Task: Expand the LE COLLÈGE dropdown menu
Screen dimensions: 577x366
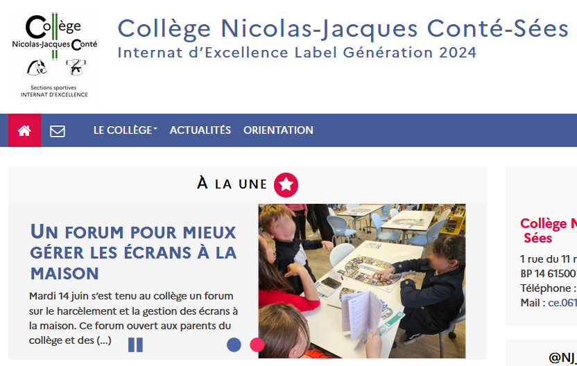Action: coord(125,130)
